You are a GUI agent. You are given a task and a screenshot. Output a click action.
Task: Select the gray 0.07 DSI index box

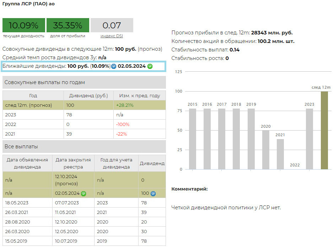point(112,25)
